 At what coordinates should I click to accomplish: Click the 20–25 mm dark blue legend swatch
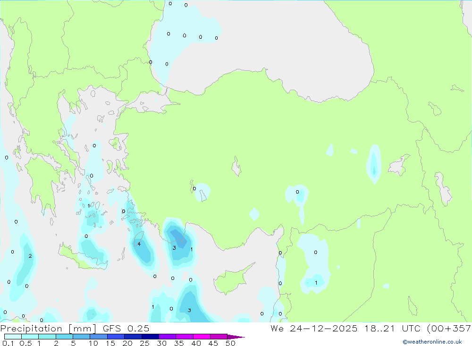[x=133, y=337]
